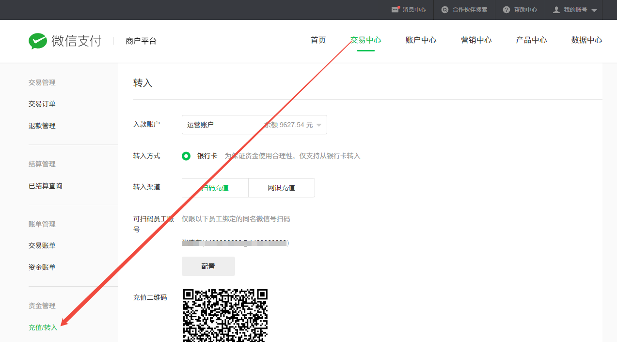Click the 充值二维码 QR code image

225,315
